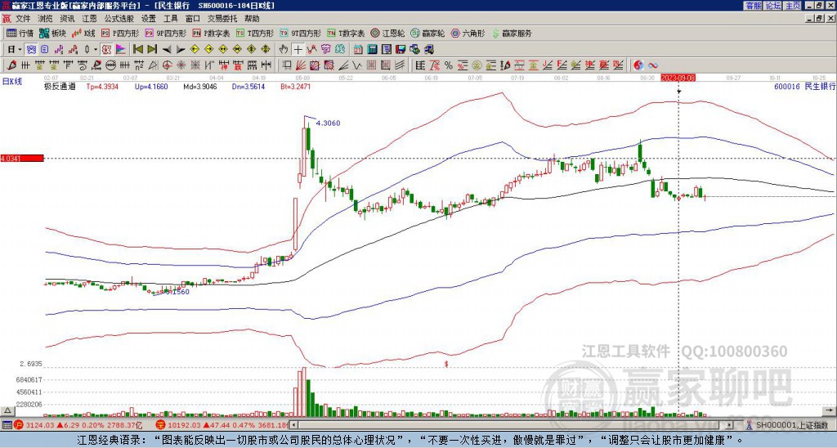Viewport: 837px width, 448px height.
Task: Click the yin-yang taiji icon
Action: (x=638, y=65)
